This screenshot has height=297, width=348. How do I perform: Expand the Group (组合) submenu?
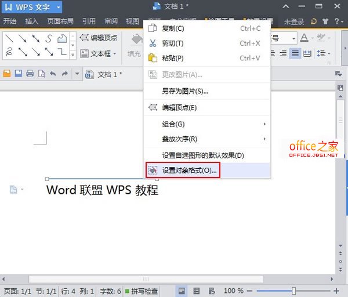[x=207, y=124]
